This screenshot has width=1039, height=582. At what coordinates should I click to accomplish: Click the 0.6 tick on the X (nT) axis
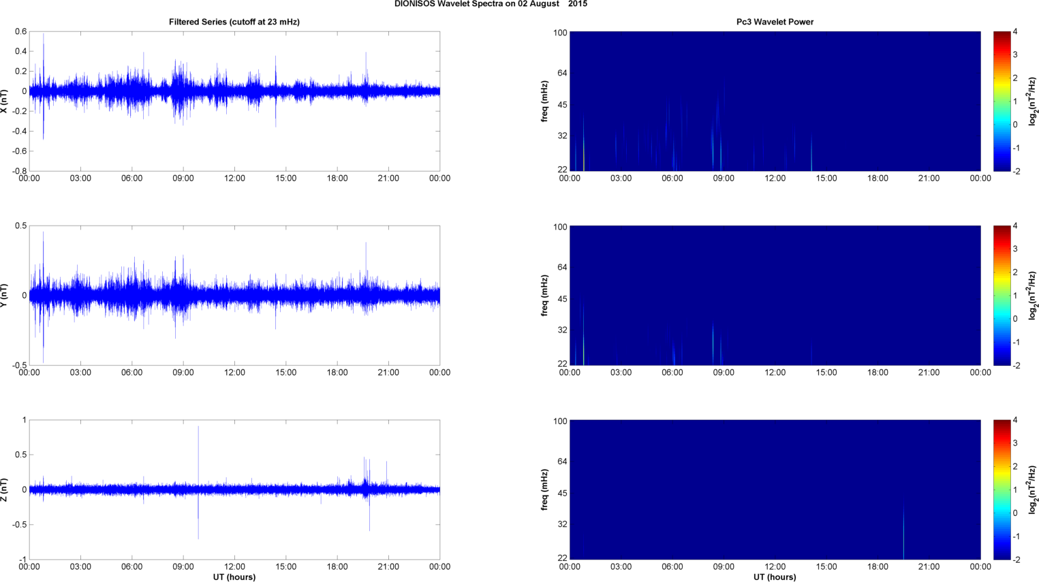[x=20, y=32]
